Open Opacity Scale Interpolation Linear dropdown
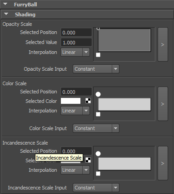Image resolution: width=174 pixels, height=194 pixels. pos(75,52)
